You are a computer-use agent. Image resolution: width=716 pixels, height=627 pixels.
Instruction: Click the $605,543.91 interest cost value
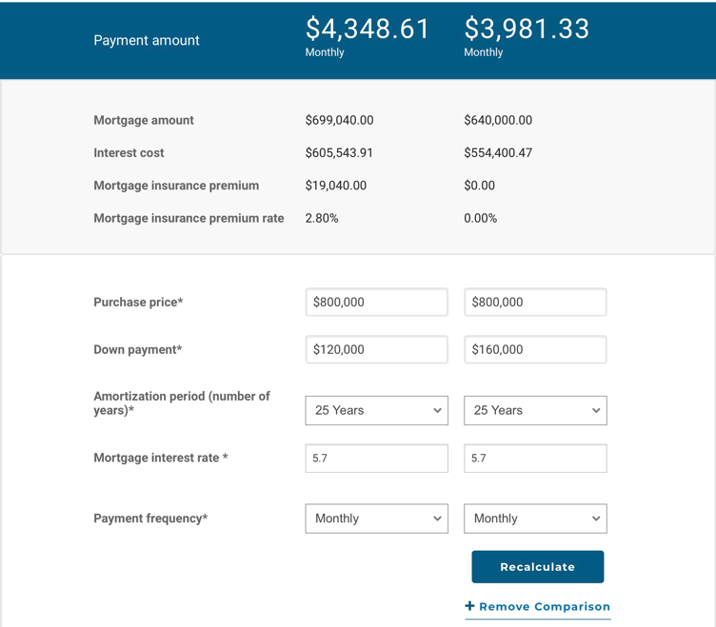coord(339,153)
